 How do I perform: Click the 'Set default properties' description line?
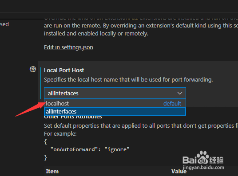[141, 126]
